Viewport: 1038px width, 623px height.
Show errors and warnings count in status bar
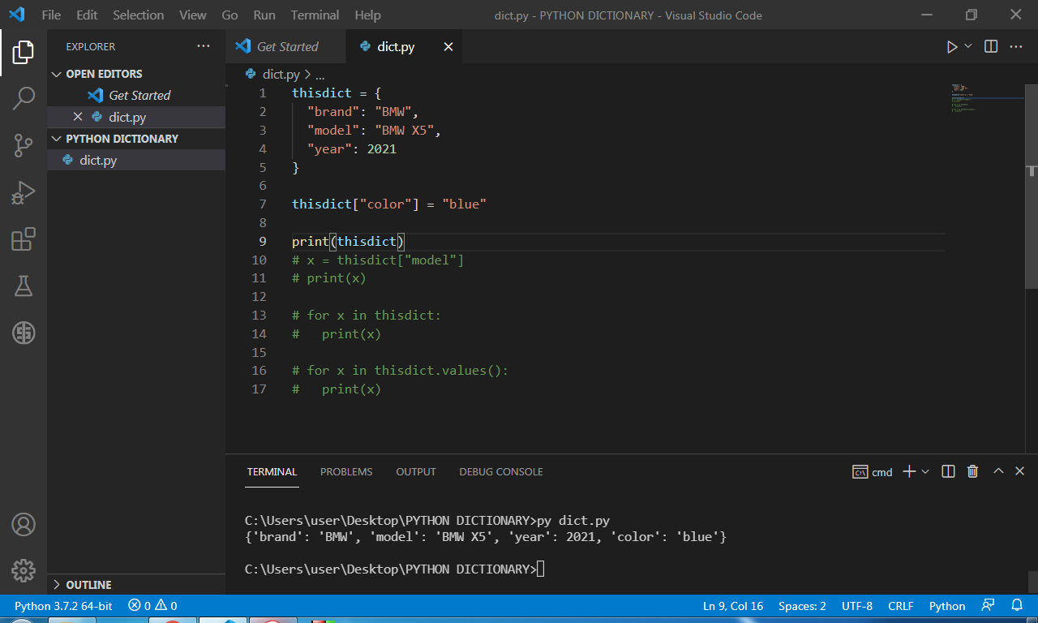152,605
